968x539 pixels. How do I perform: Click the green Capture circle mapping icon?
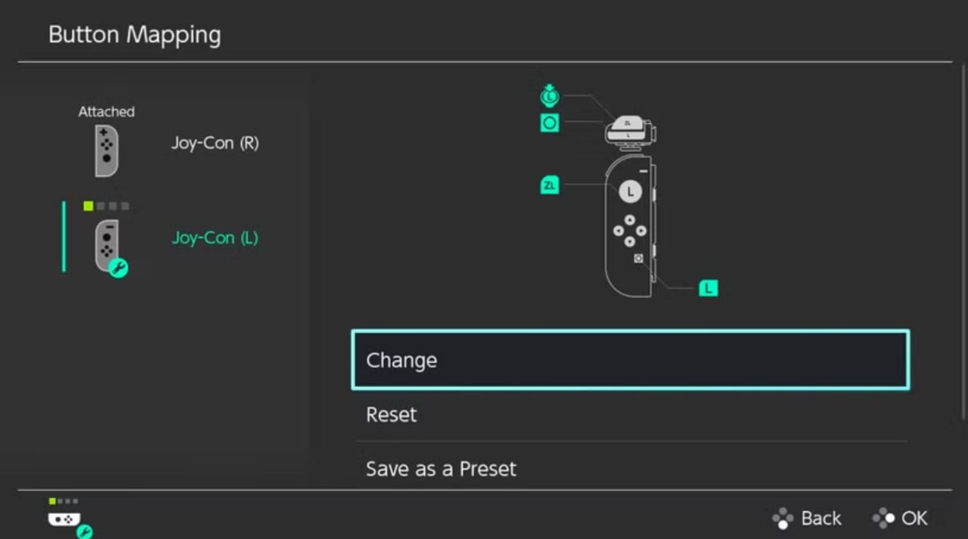click(x=550, y=122)
